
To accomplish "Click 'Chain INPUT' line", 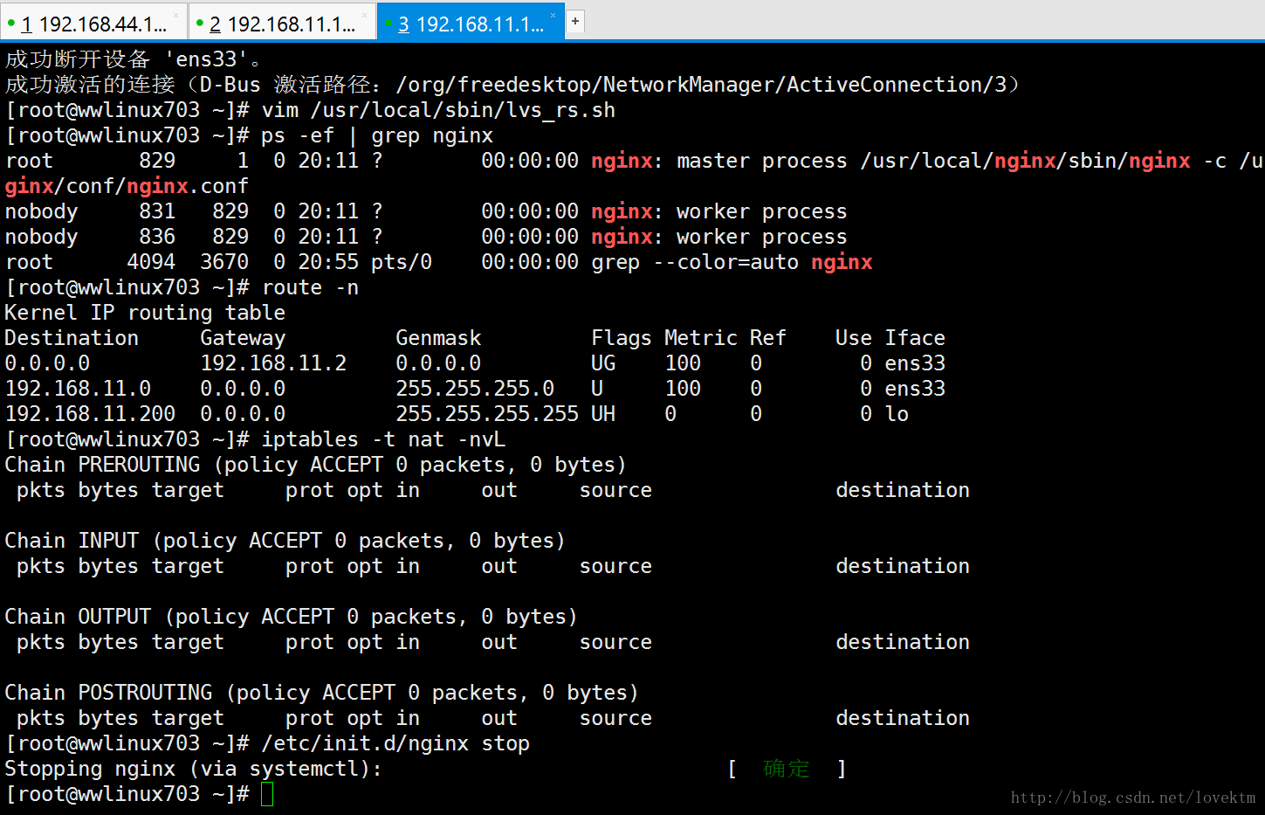I will click(x=285, y=541).
